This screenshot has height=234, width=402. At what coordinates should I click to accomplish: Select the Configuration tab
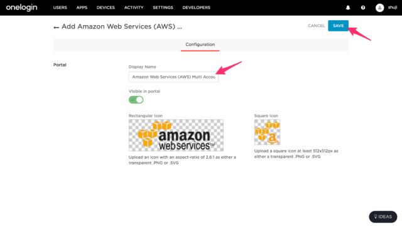200,45
